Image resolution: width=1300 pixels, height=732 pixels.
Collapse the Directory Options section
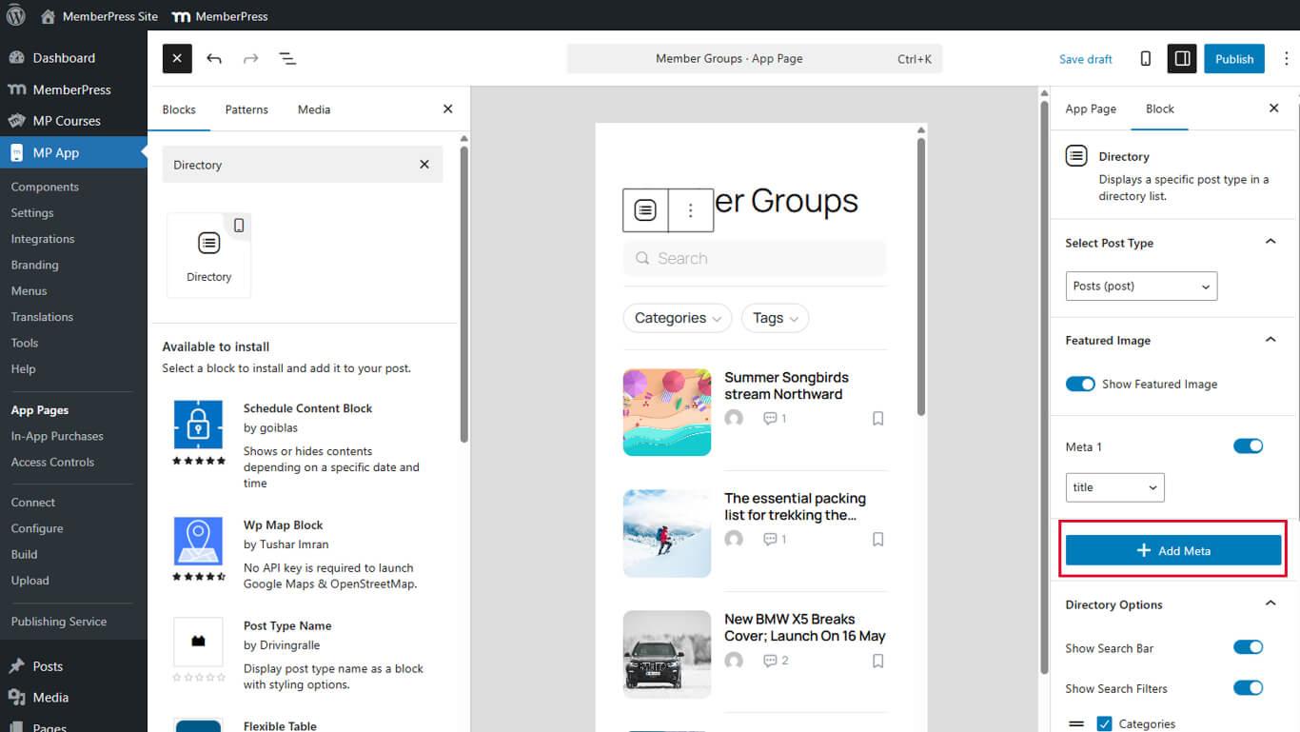pyautogui.click(x=1270, y=603)
